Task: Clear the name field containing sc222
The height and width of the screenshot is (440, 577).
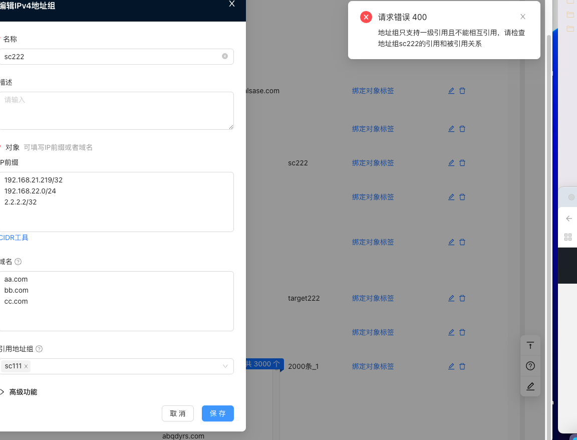Action: [225, 57]
